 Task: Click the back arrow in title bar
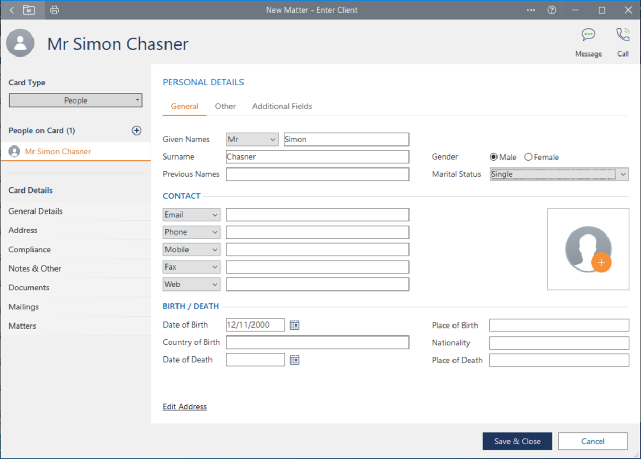tap(12, 10)
